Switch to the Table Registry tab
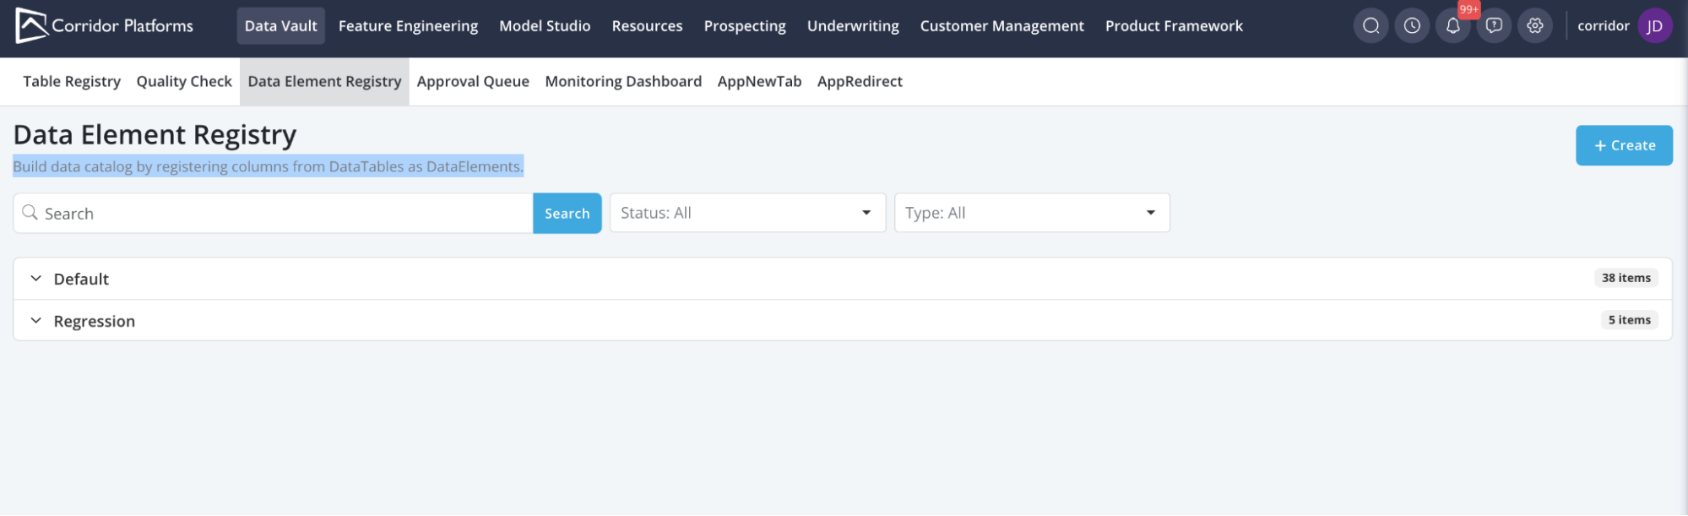The width and height of the screenshot is (1688, 516). click(72, 82)
